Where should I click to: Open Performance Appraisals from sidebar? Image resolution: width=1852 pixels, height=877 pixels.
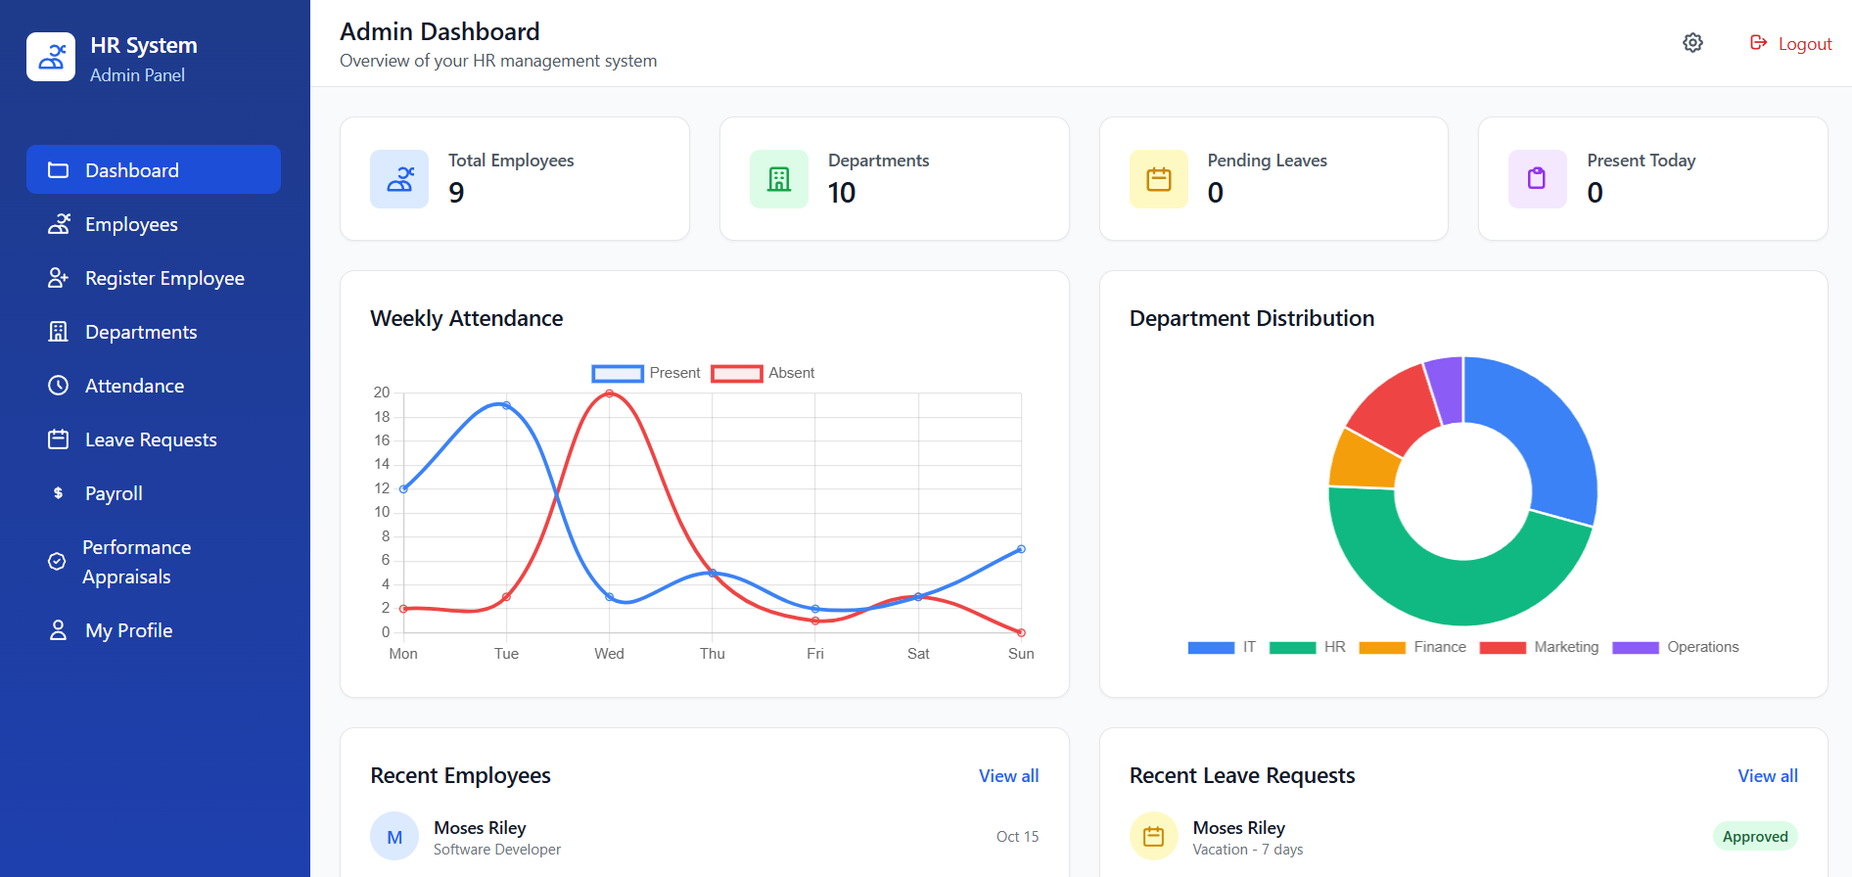136,562
